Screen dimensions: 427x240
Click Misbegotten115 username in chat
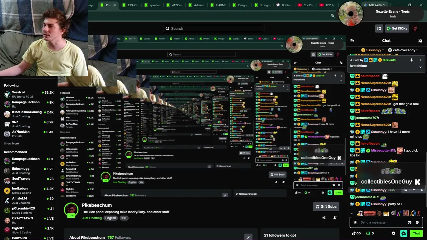[383, 151]
